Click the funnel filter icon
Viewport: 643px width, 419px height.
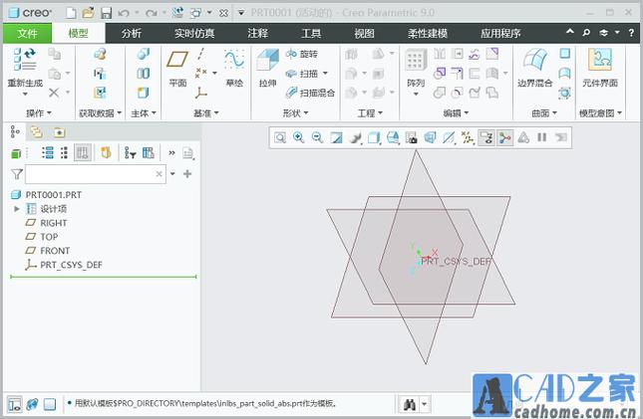(x=16, y=174)
